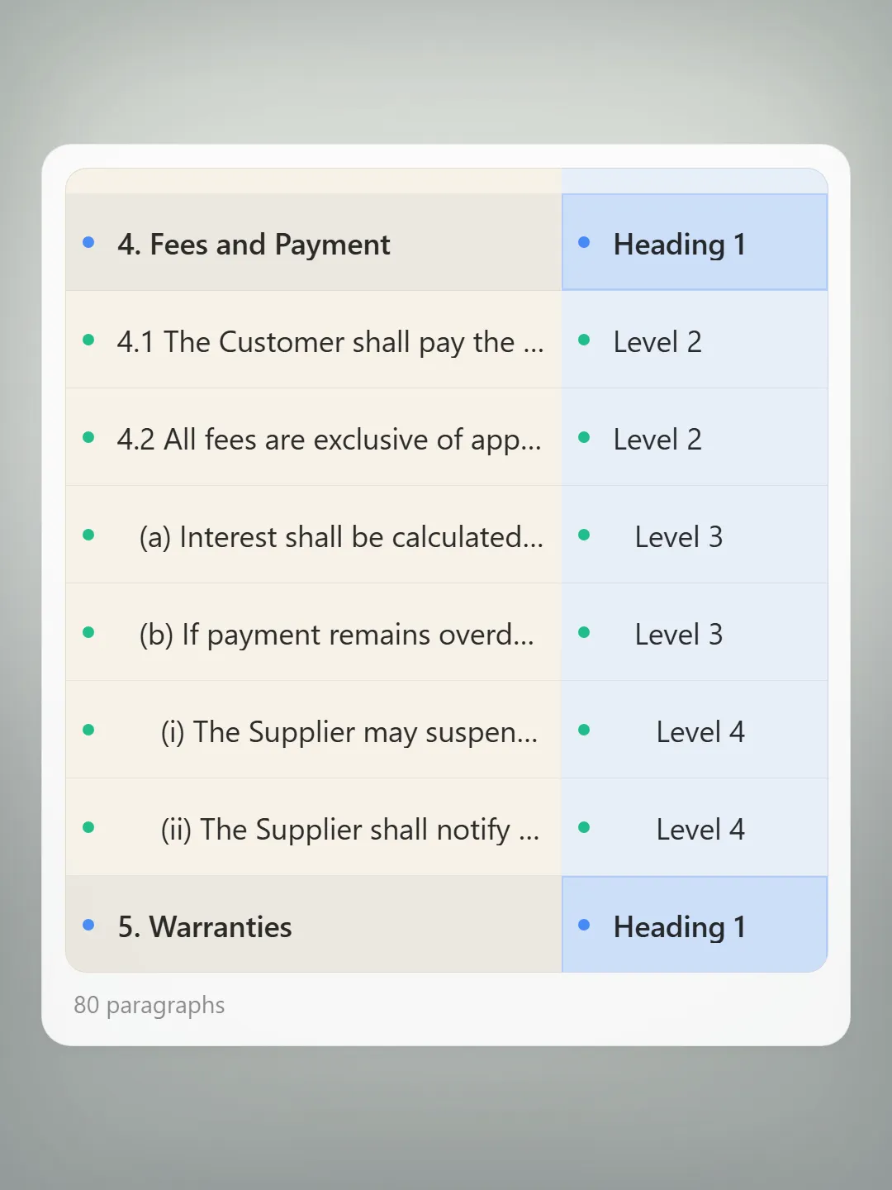Select paragraph 4.1 The Customer shall pay
This screenshot has height=1190, width=892.
pyautogui.click(x=314, y=340)
